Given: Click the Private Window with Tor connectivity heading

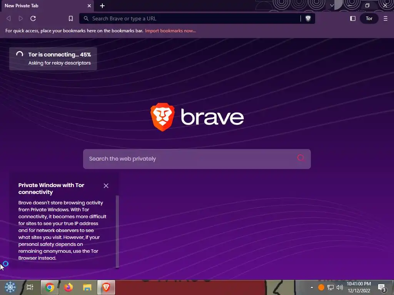Looking at the screenshot, I should (x=51, y=189).
